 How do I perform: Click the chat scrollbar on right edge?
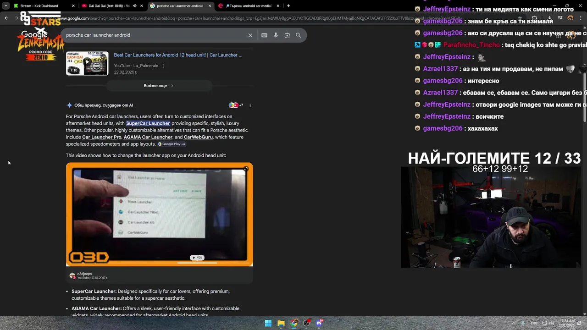click(585, 98)
